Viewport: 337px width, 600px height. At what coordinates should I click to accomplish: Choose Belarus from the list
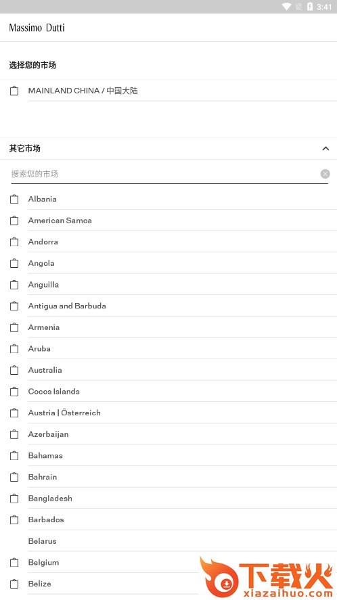pyautogui.click(x=168, y=541)
